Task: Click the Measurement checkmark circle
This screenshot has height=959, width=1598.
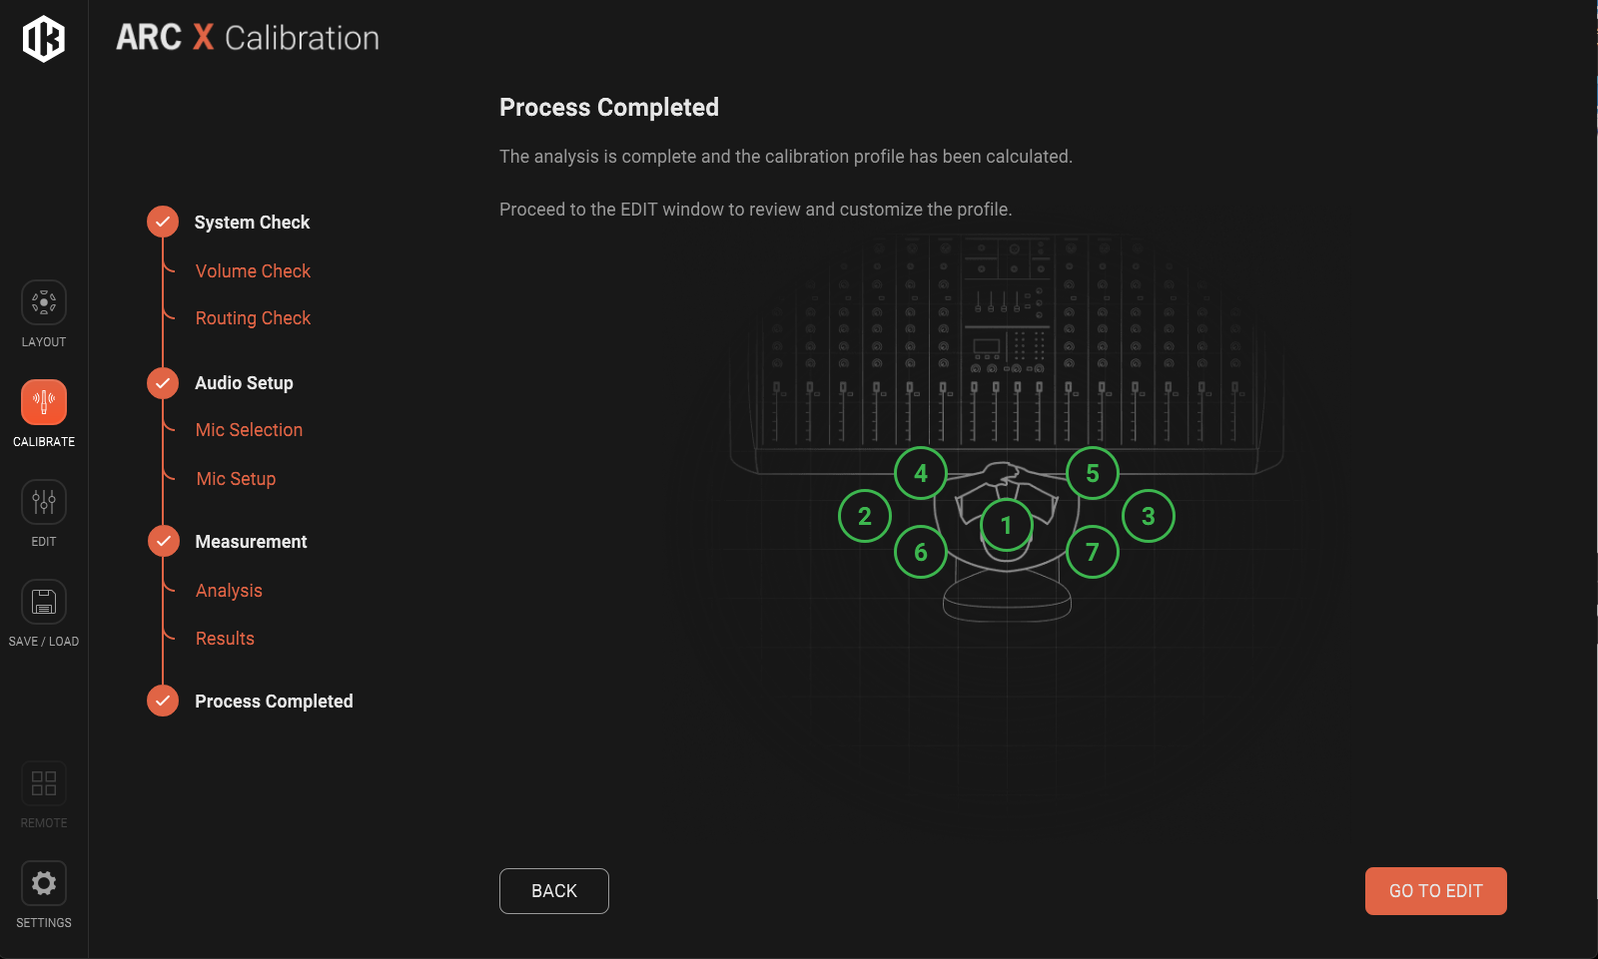Action: point(163,541)
